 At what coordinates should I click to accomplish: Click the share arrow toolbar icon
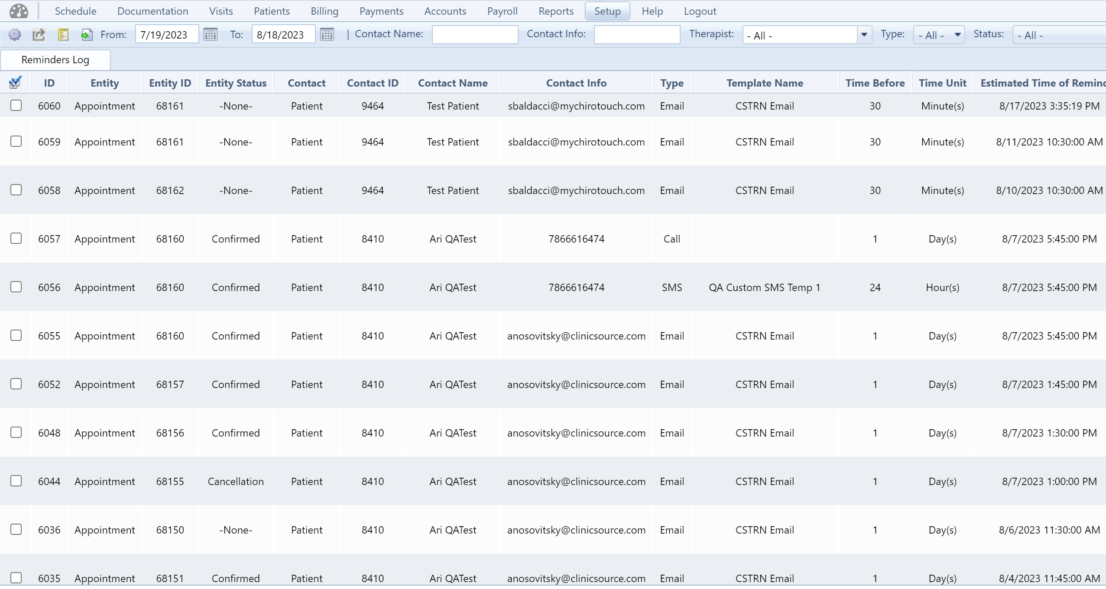pos(39,35)
